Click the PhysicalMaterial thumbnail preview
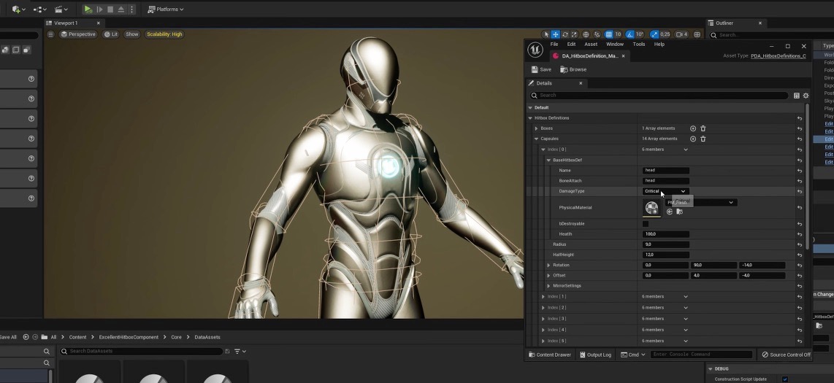 pyautogui.click(x=651, y=208)
